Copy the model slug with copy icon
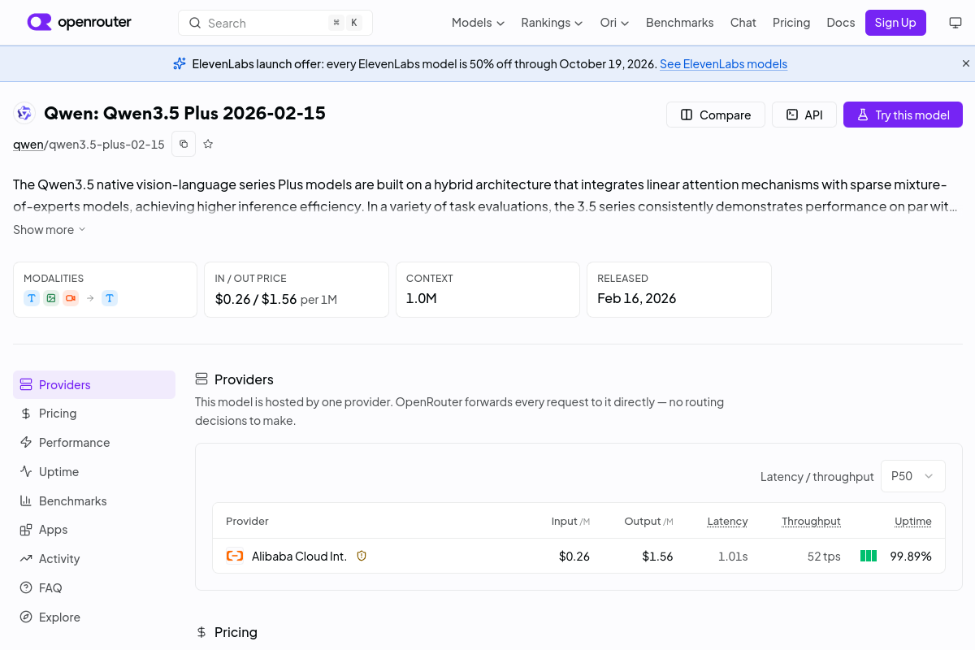Viewport: 975px width, 650px height. click(184, 144)
